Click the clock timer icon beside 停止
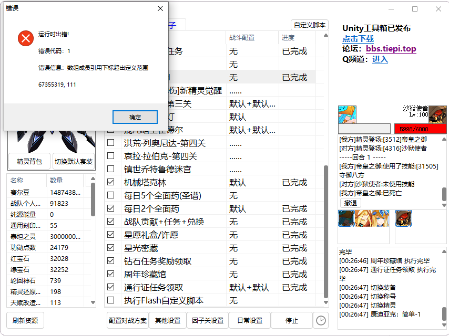449x336 pixels. (x=321, y=320)
